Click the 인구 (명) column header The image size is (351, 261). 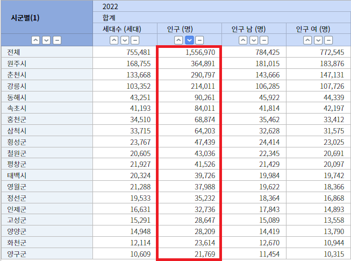pos(189,29)
